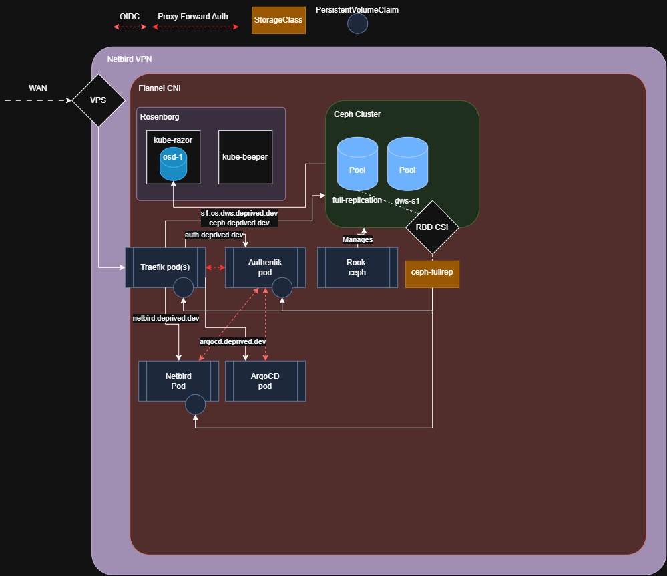Screen dimensions: 667x576
Task: Select the RBD CSI diamond node
Action: (x=432, y=227)
